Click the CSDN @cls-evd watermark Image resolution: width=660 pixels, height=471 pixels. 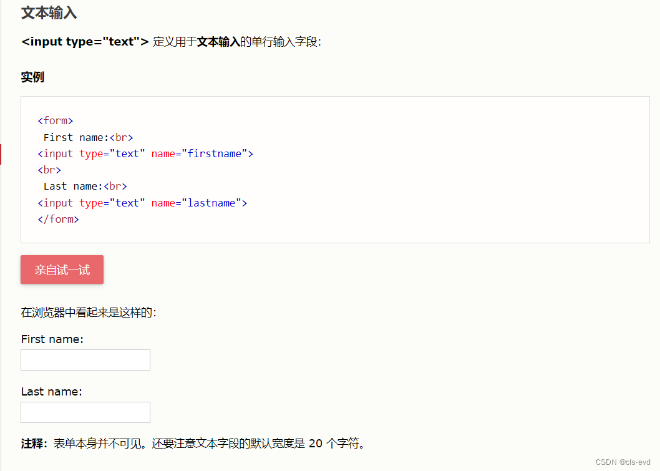(x=623, y=462)
